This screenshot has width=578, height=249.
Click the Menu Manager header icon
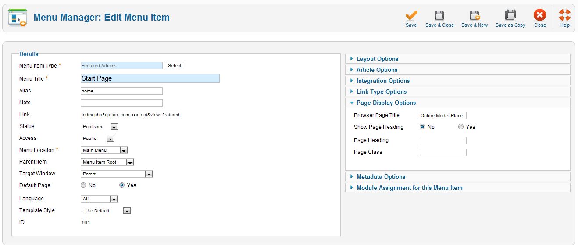18,18
